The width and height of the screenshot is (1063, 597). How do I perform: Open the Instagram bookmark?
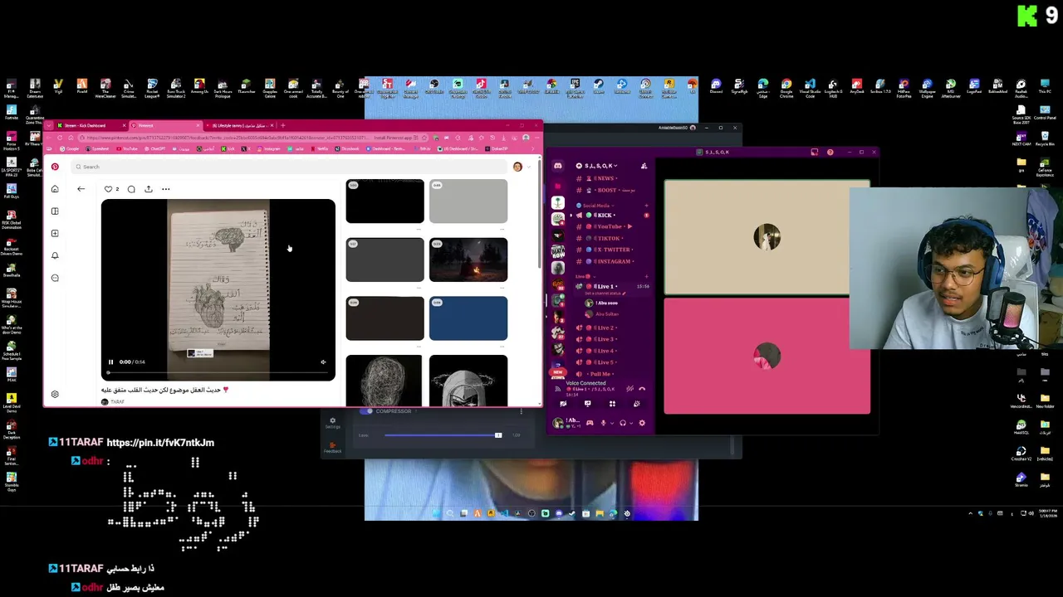coord(268,148)
